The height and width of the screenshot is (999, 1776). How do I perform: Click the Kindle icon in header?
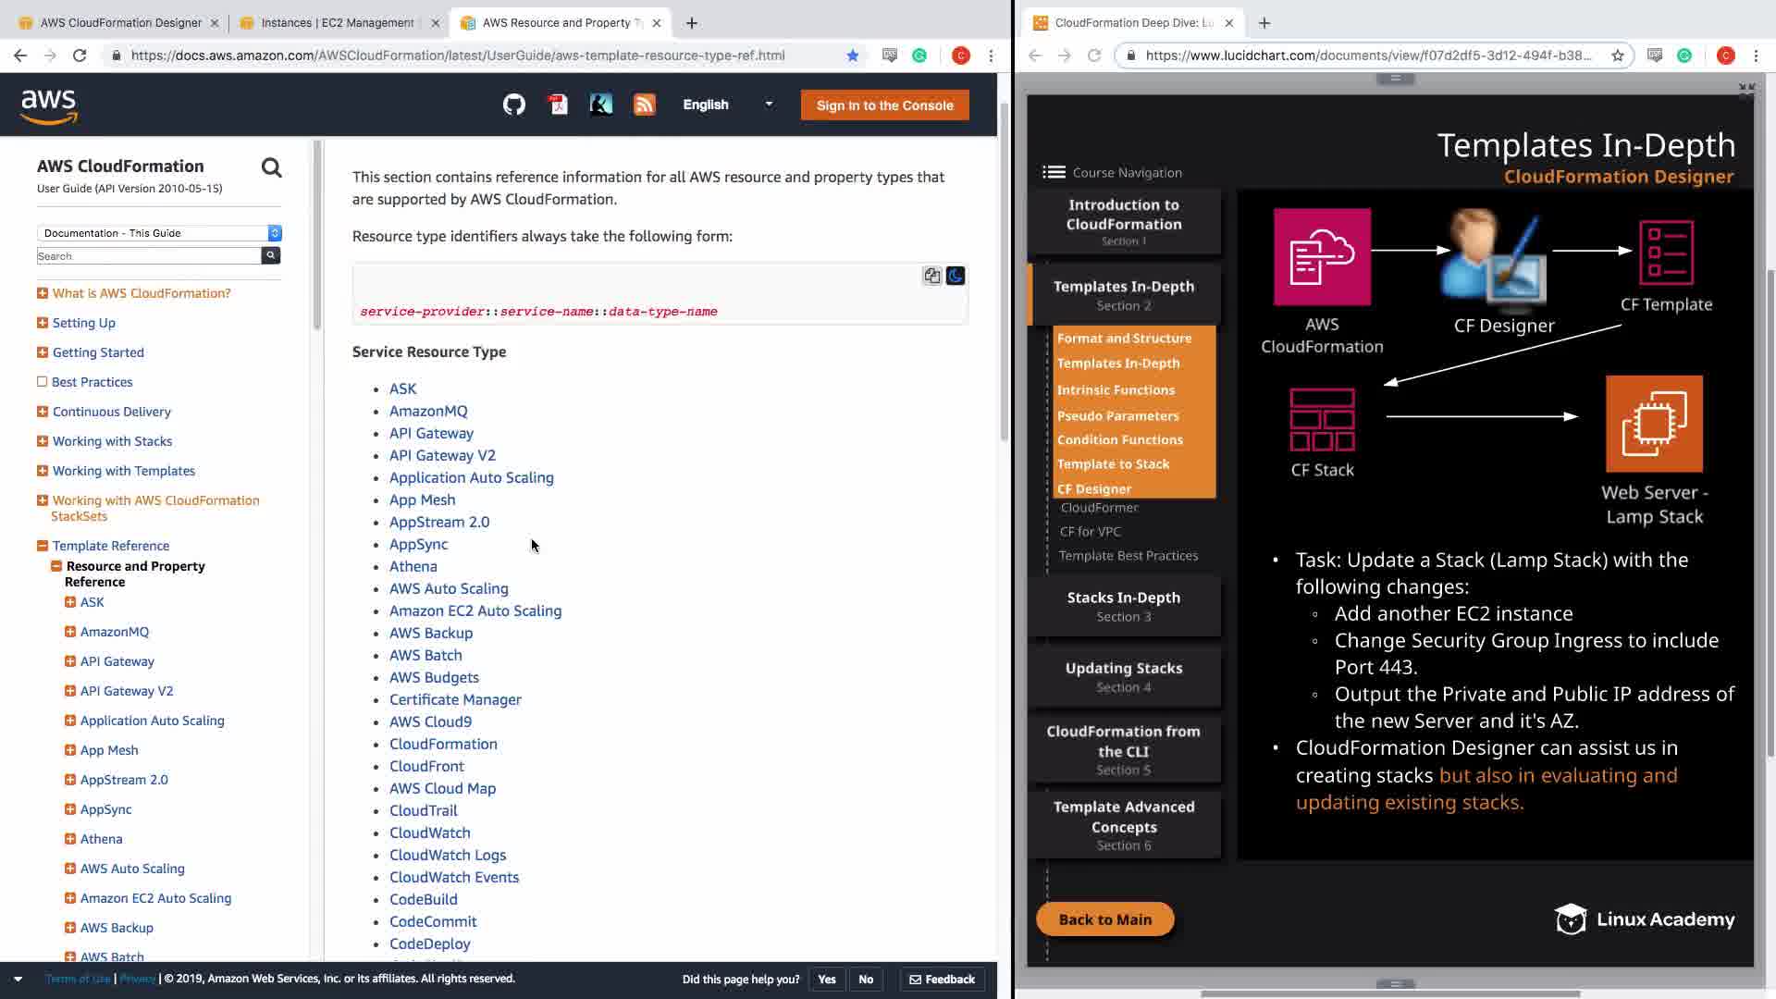(601, 105)
